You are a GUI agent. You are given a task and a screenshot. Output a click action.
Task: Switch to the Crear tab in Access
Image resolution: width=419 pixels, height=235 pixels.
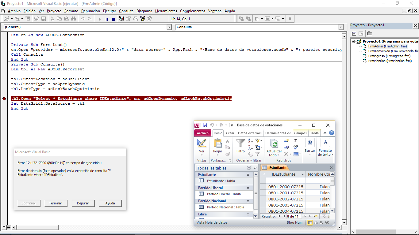[230, 133]
